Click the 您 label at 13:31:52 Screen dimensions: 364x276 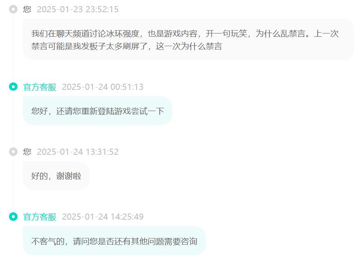27,152
